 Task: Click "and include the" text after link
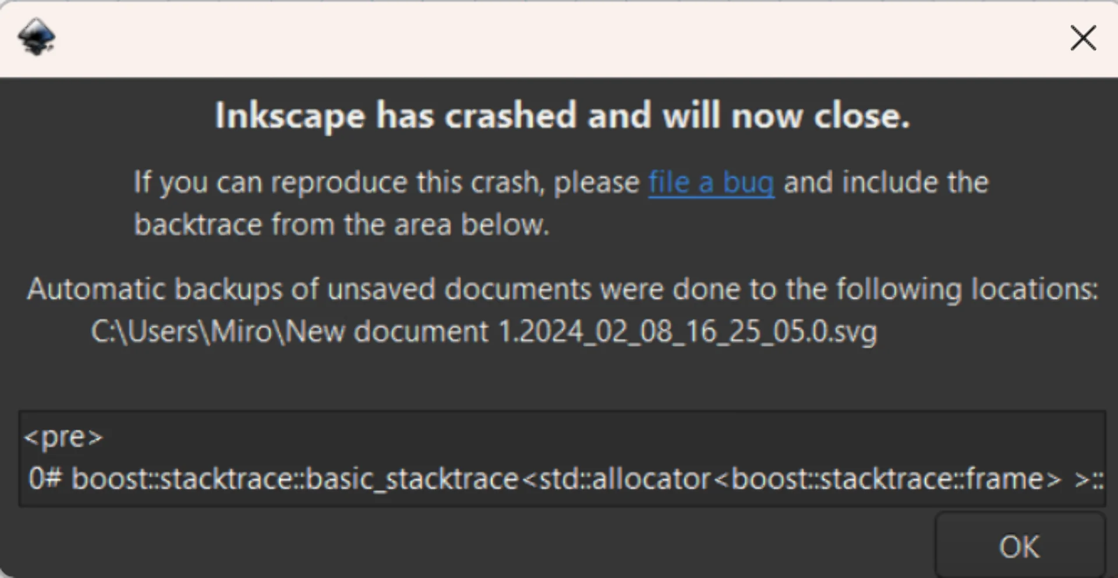click(x=886, y=183)
